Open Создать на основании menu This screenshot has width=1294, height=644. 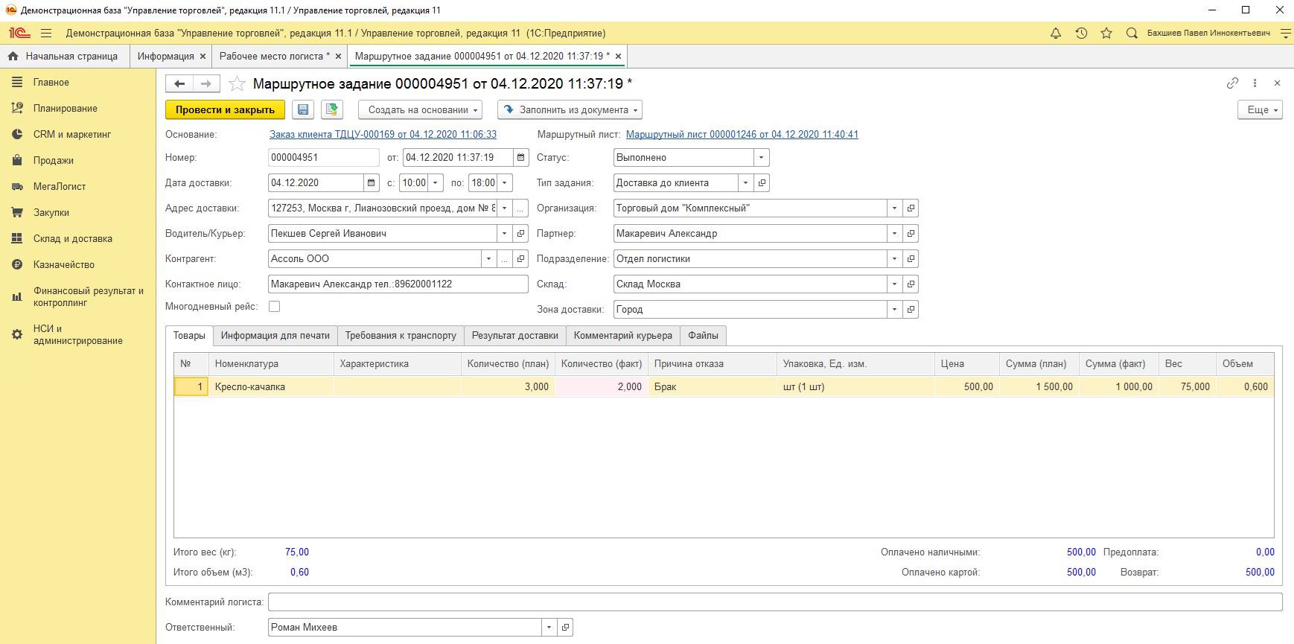click(x=420, y=109)
